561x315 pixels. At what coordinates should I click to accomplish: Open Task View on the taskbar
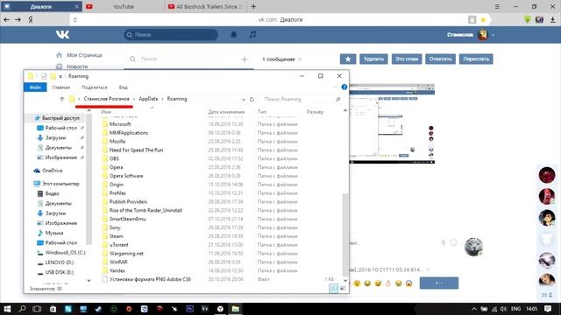pyautogui.click(x=37, y=309)
